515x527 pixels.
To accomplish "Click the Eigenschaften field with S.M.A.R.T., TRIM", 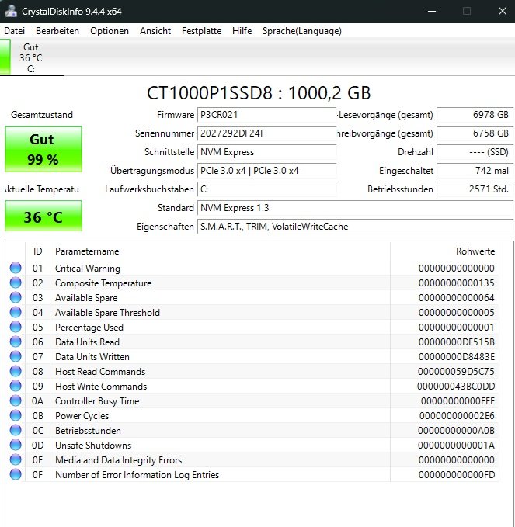I will tap(355, 227).
